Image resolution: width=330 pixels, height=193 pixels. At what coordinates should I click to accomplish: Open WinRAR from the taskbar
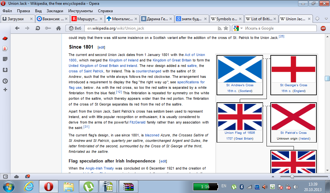[x=128, y=187]
